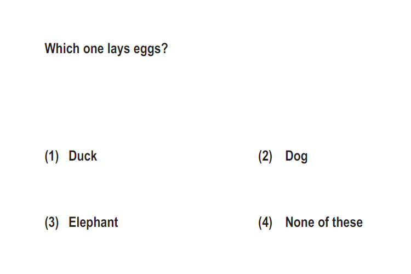Click the letter D in Duck
Viewport: 411px width, 274px height.
pos(72,156)
